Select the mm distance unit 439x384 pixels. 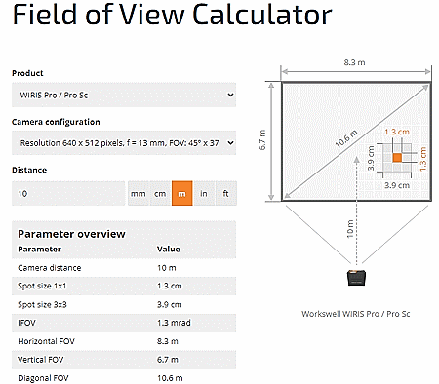(139, 194)
